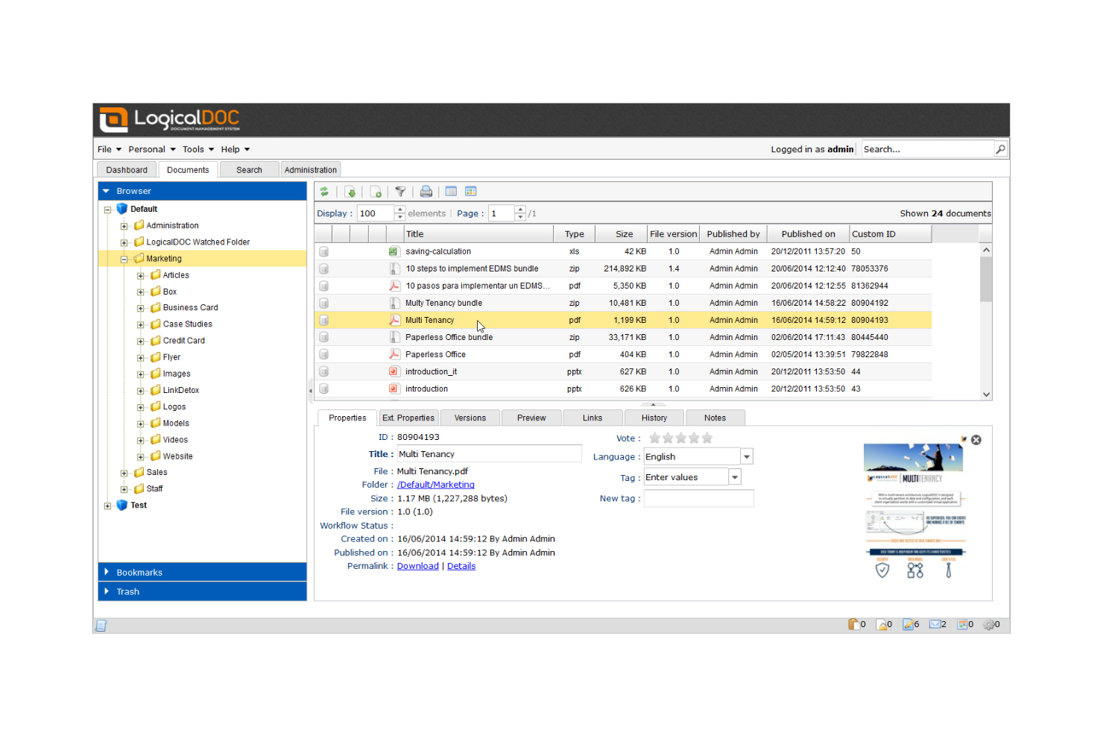Click the download document toolbar icon

tap(350, 192)
